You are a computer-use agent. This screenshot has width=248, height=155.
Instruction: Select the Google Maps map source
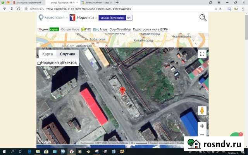click(70, 29)
